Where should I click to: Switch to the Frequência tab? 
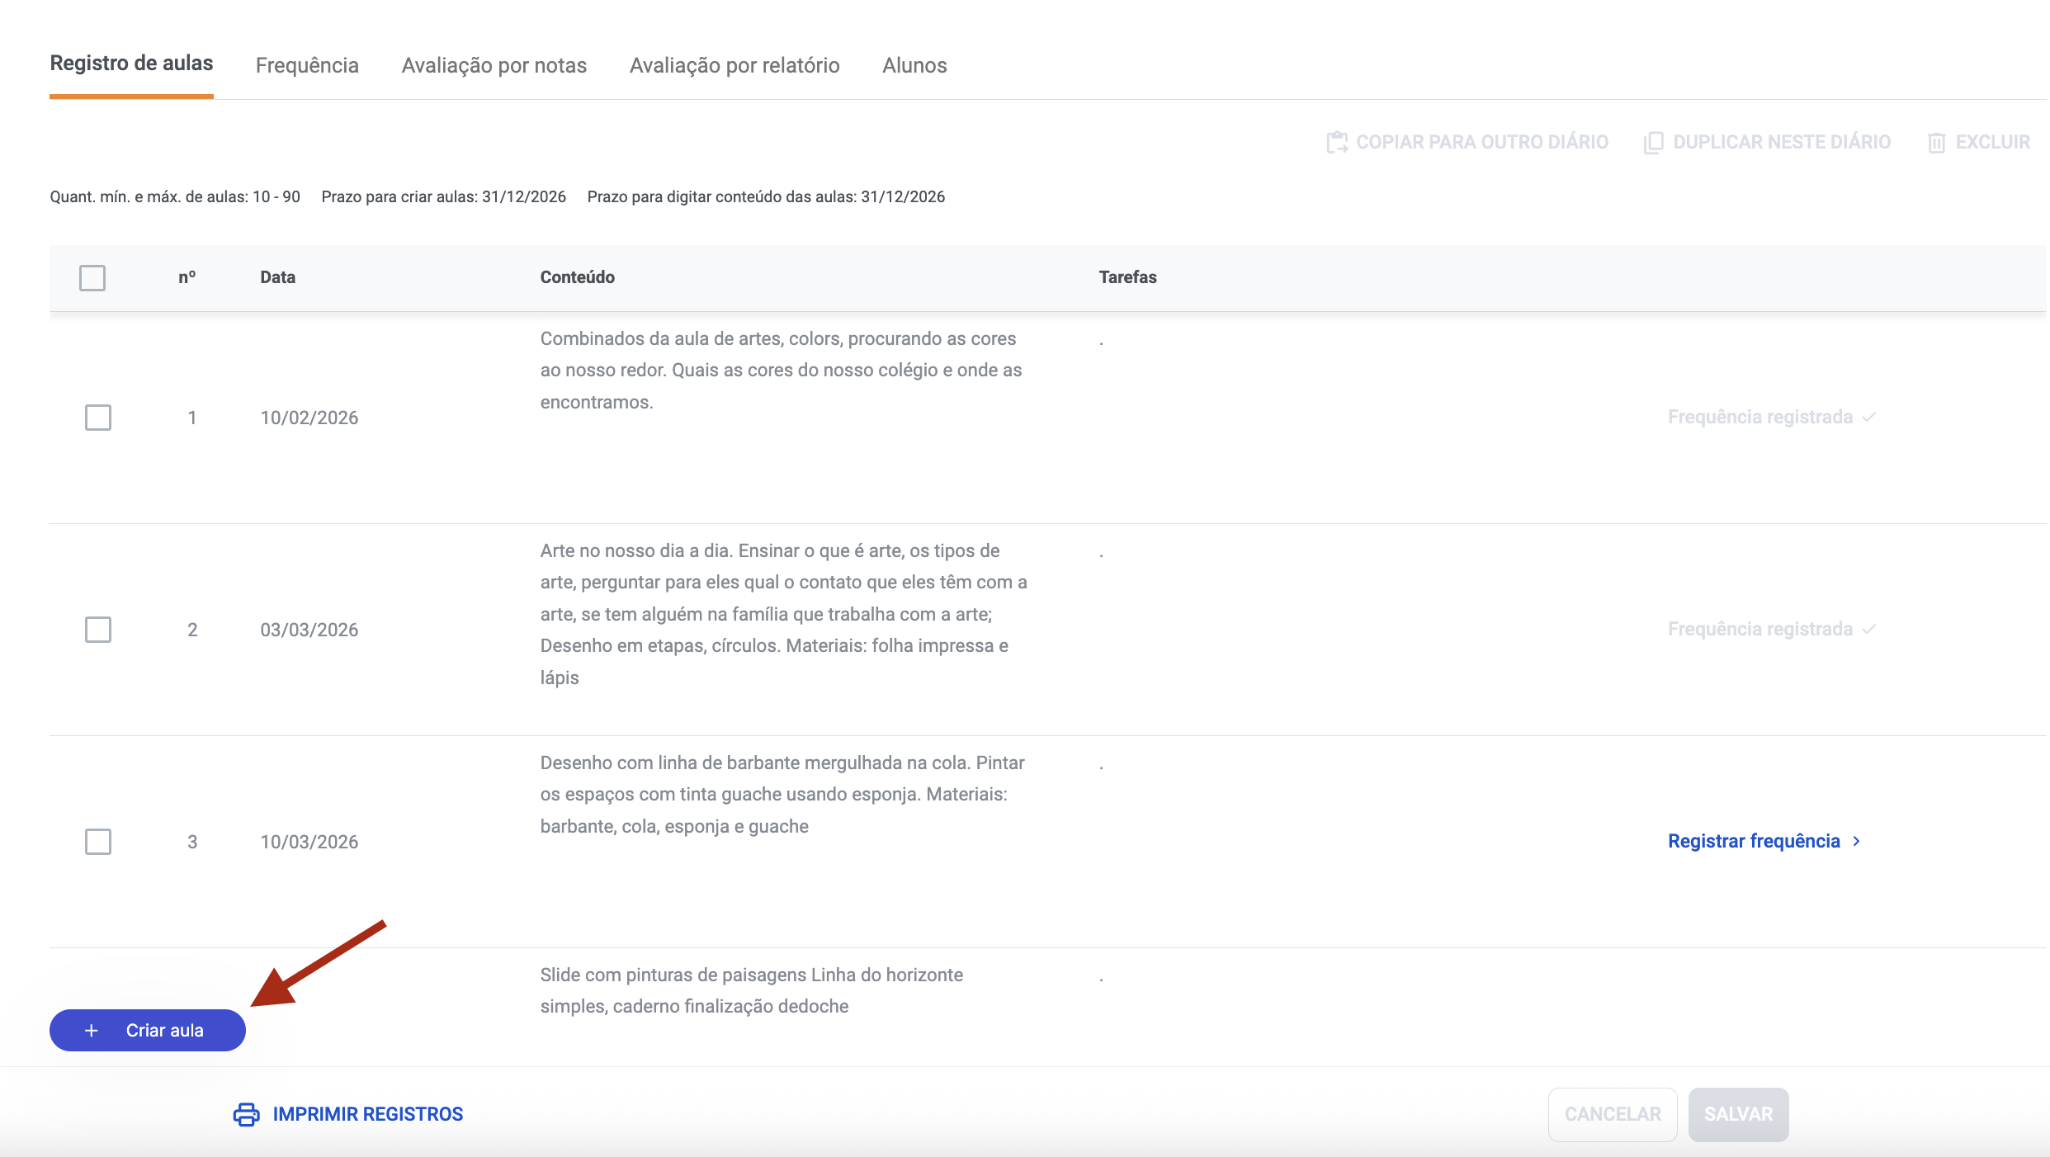click(x=307, y=65)
